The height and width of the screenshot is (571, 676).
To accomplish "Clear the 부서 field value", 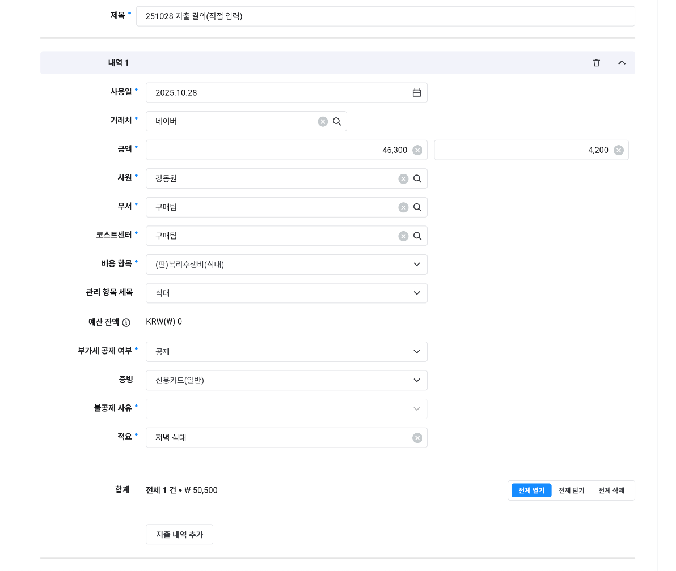I will coord(403,207).
